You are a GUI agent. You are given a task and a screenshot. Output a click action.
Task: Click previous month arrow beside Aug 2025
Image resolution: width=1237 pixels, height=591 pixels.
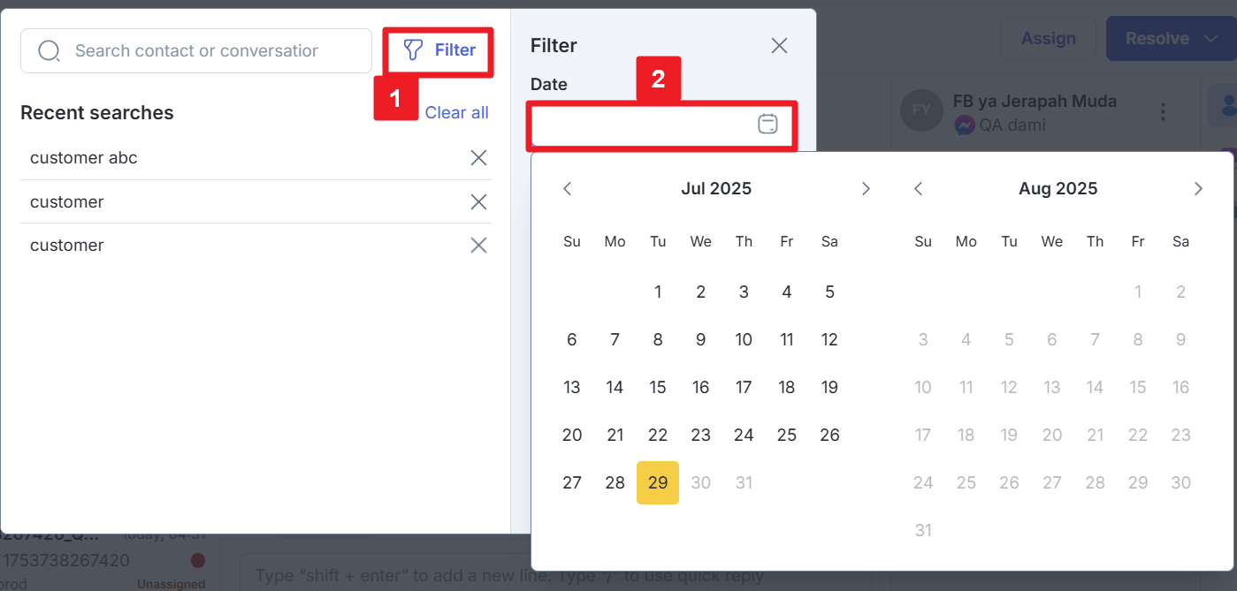(919, 188)
